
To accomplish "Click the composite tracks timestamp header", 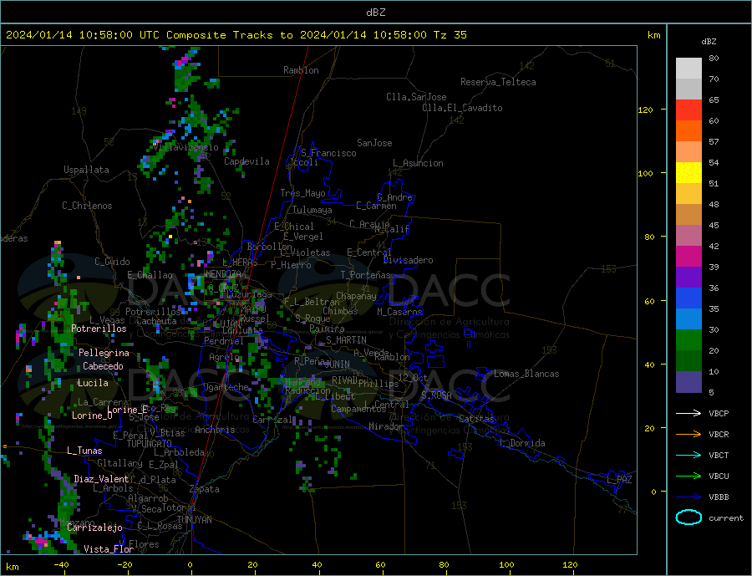I will click(x=236, y=35).
